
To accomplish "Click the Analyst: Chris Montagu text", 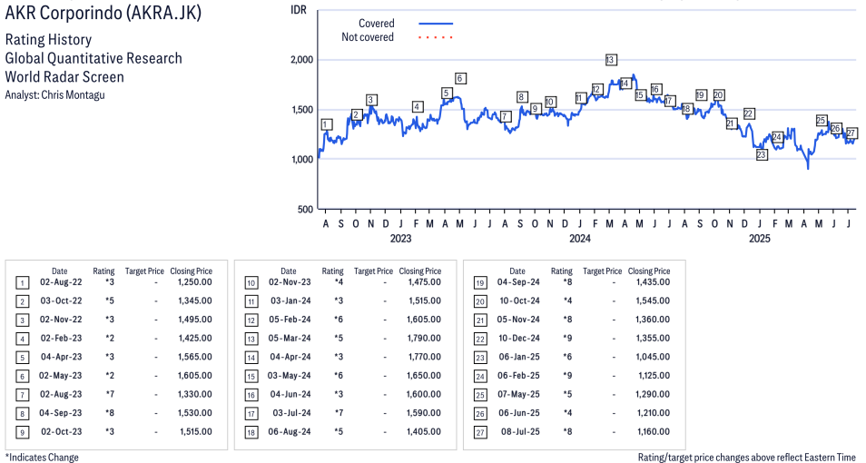I will tap(54, 95).
